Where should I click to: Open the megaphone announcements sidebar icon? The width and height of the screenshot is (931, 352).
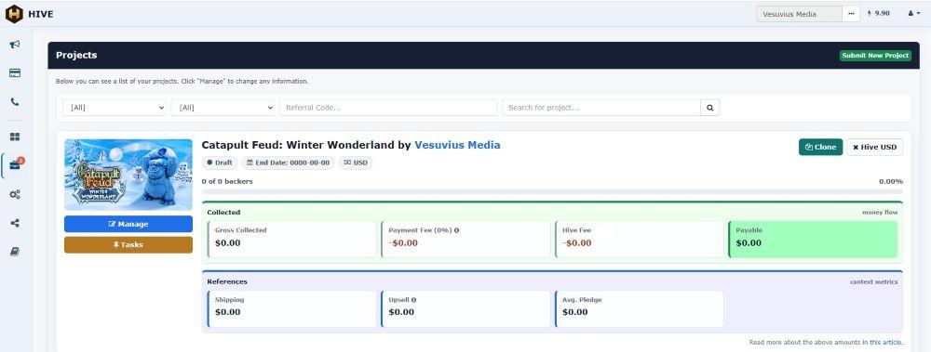click(x=15, y=45)
